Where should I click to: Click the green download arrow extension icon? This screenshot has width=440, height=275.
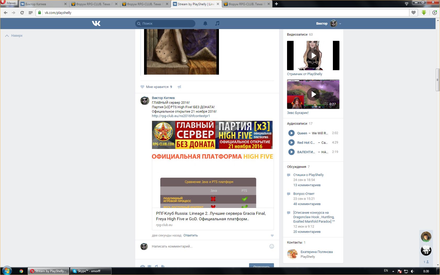(424, 12)
